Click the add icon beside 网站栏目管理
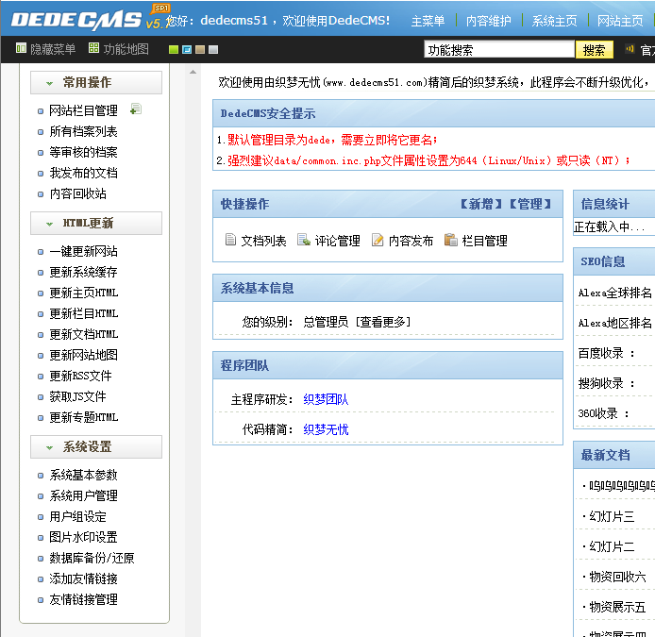 (x=136, y=110)
